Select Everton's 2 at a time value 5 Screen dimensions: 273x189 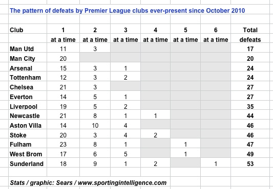[95, 96]
